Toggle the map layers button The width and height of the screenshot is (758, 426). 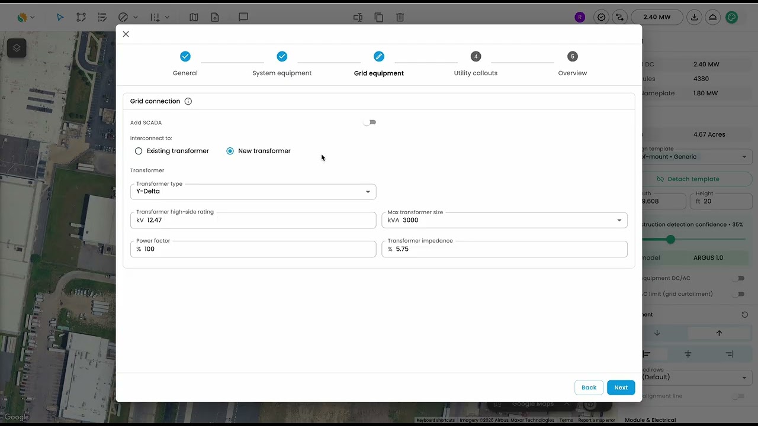click(x=17, y=48)
